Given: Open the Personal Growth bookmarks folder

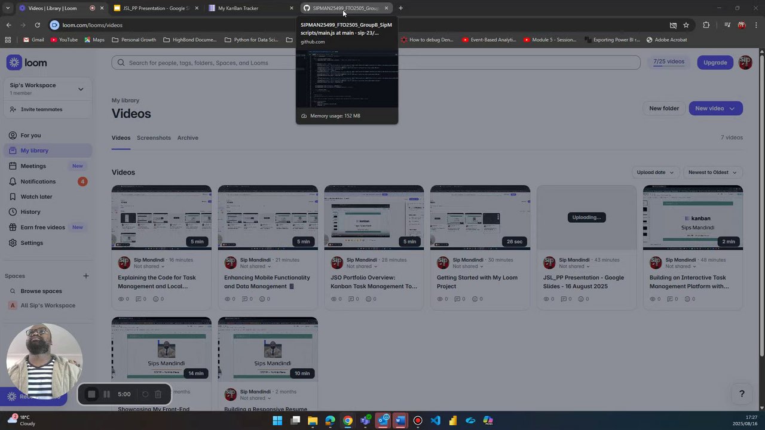Looking at the screenshot, I should pyautogui.click(x=134, y=40).
